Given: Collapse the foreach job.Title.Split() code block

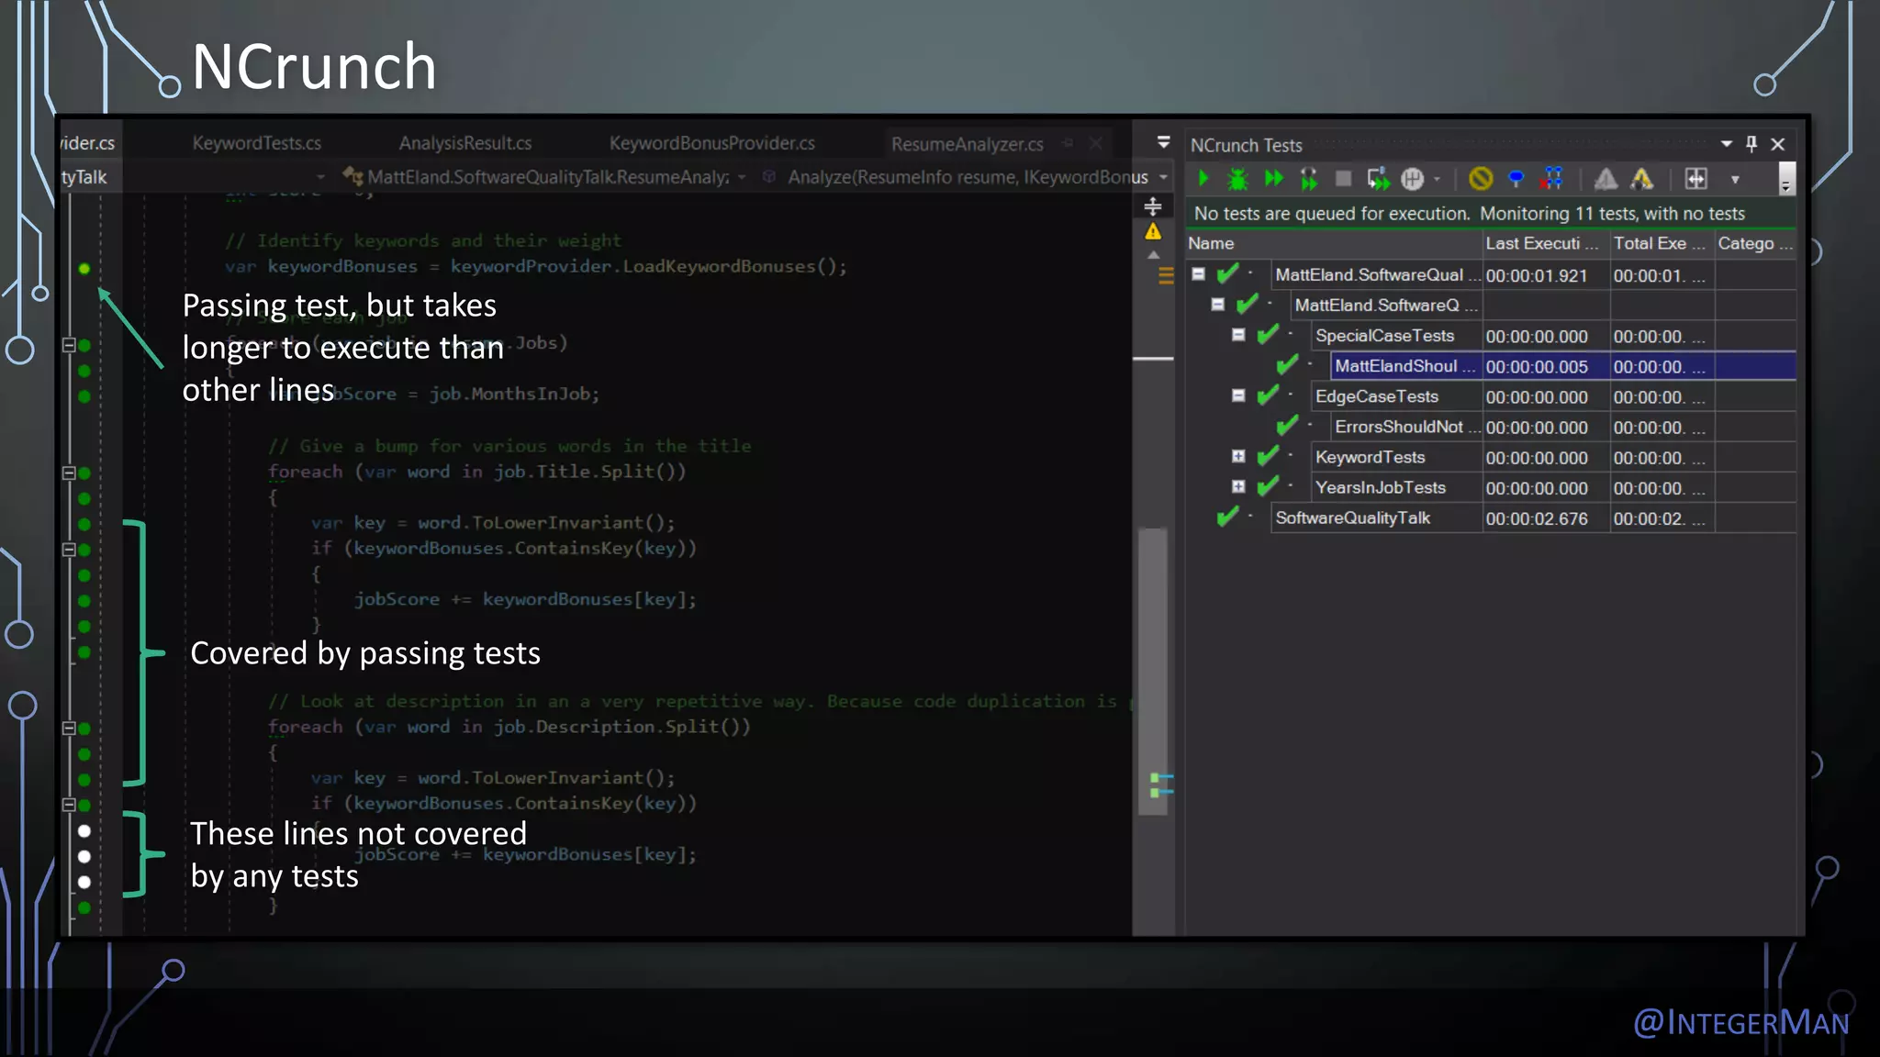Looking at the screenshot, I should pos(69,473).
